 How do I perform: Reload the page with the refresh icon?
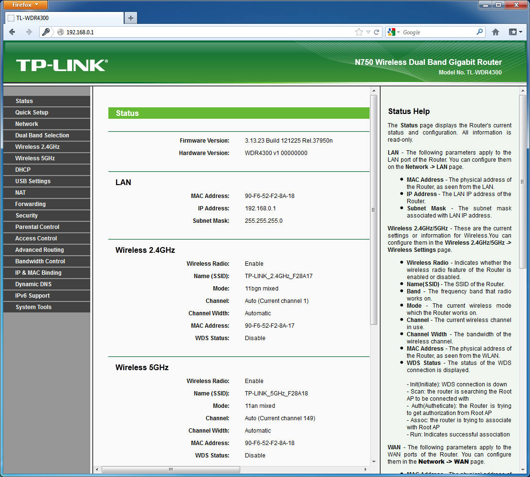pyautogui.click(x=377, y=32)
